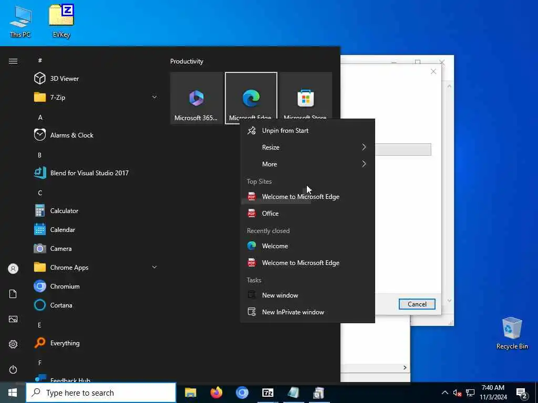538x403 pixels.
Task: Open the user account icon in Start
Action: click(x=13, y=269)
